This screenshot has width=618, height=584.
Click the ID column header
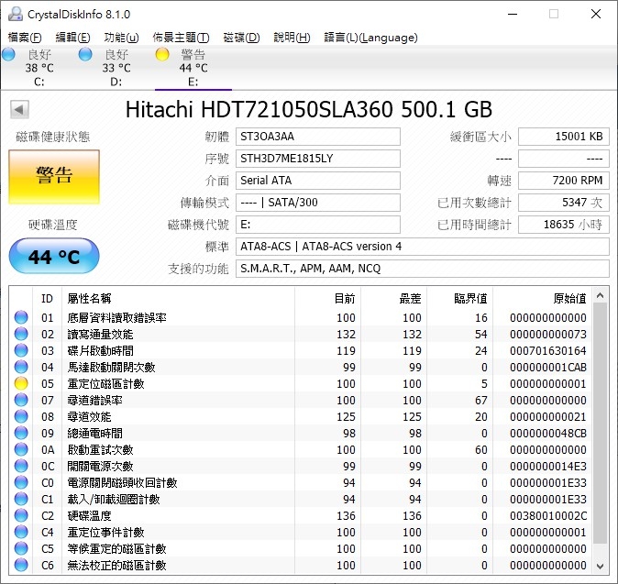pyautogui.click(x=47, y=299)
